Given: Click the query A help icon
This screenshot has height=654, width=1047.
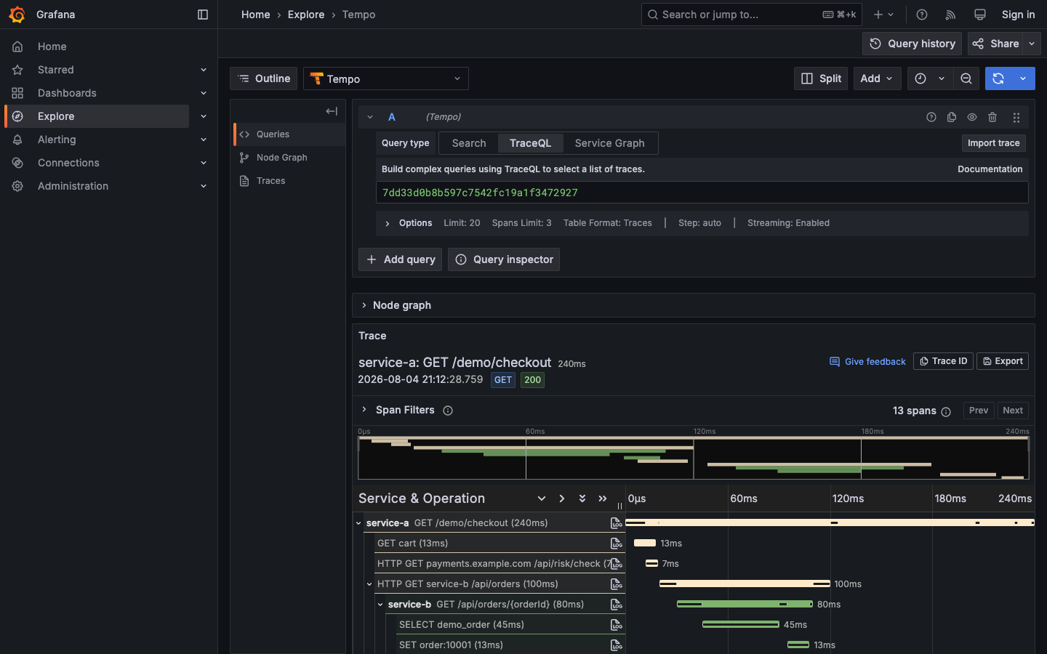Looking at the screenshot, I should (x=931, y=117).
